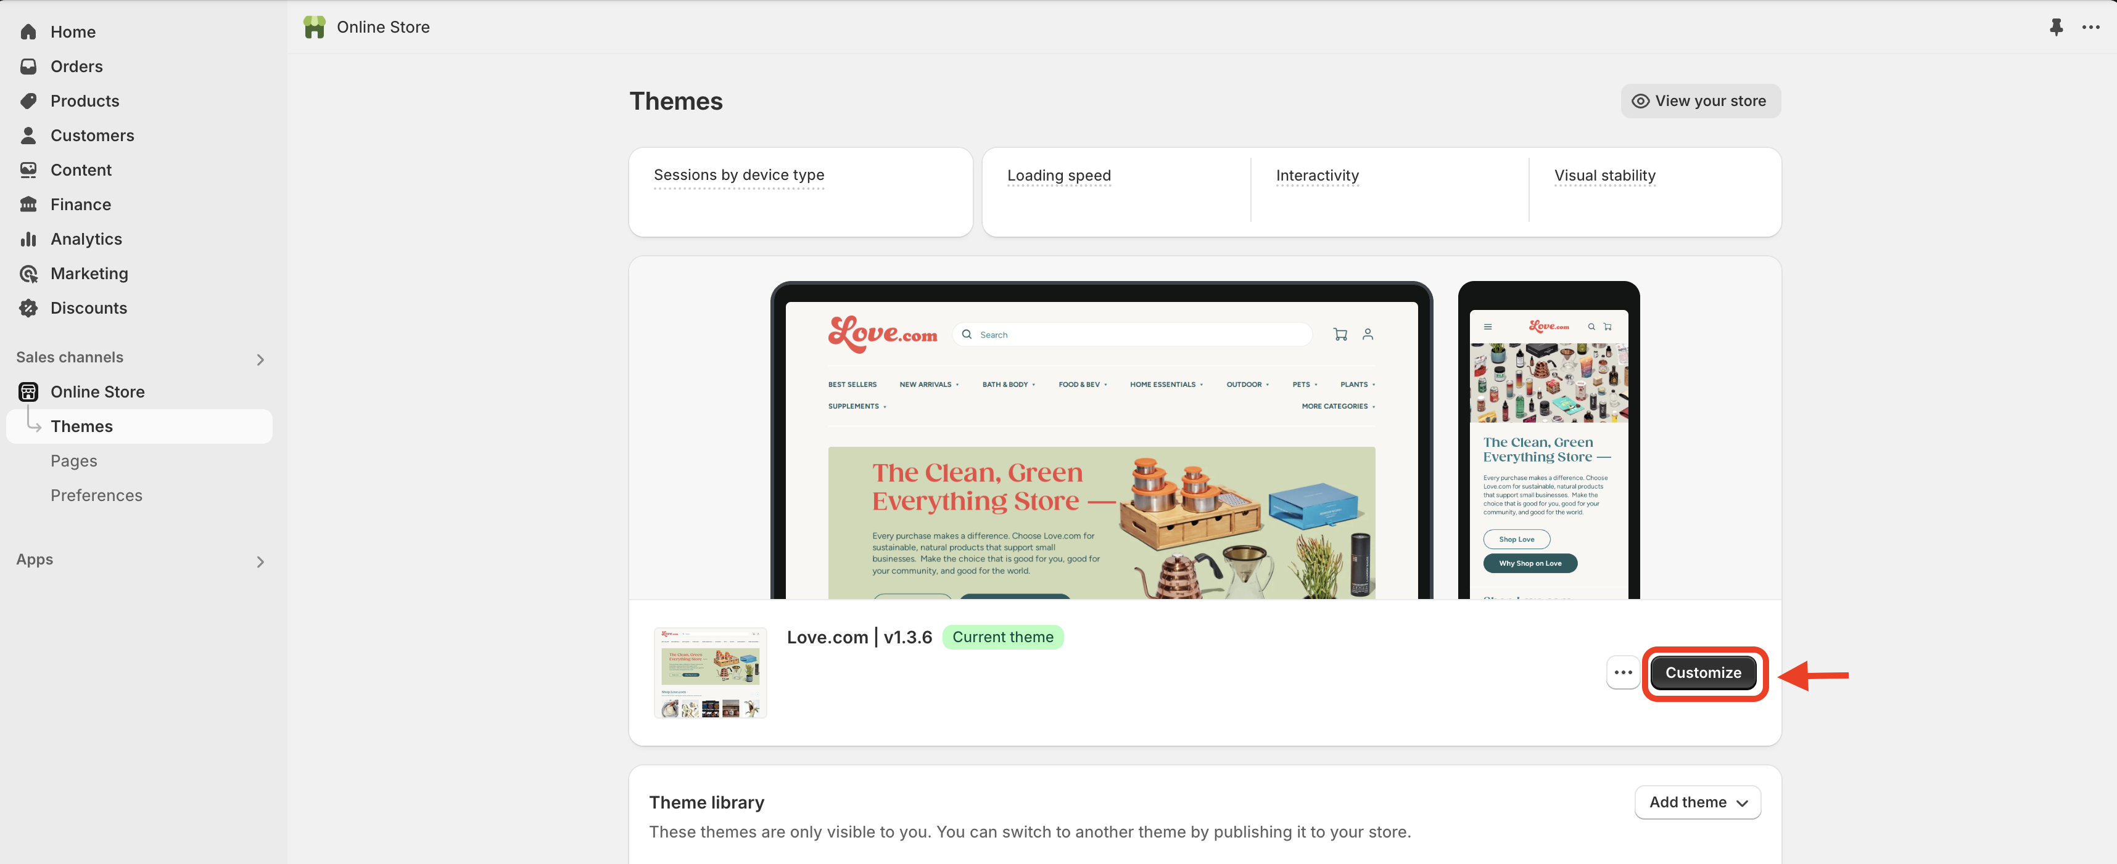Click the Marketing target icon

(29, 274)
